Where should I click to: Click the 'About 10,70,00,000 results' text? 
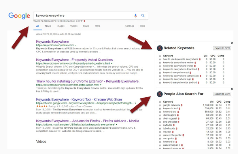coord(58,34)
